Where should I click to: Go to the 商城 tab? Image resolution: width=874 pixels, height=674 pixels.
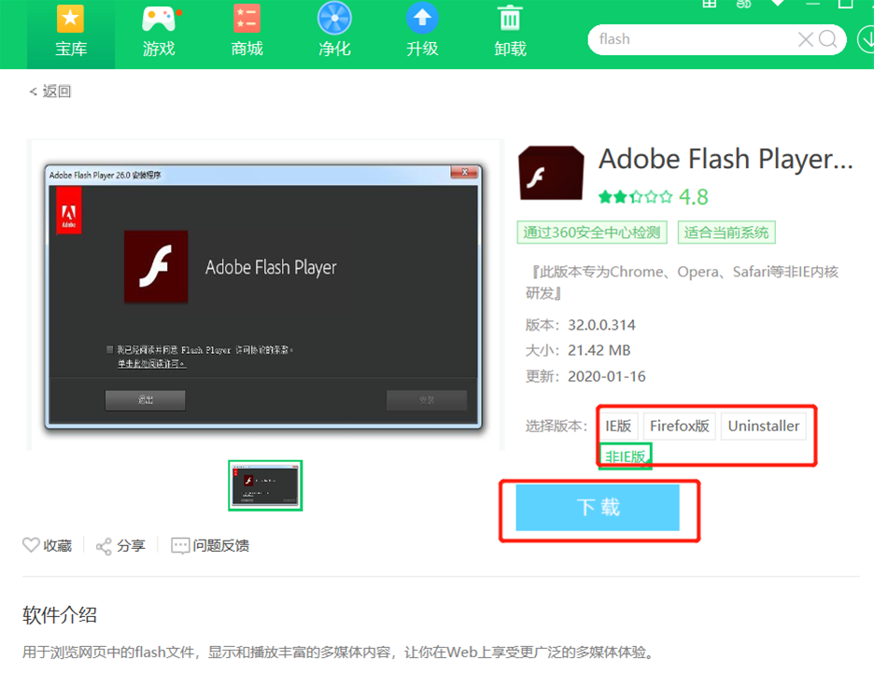pyautogui.click(x=247, y=33)
